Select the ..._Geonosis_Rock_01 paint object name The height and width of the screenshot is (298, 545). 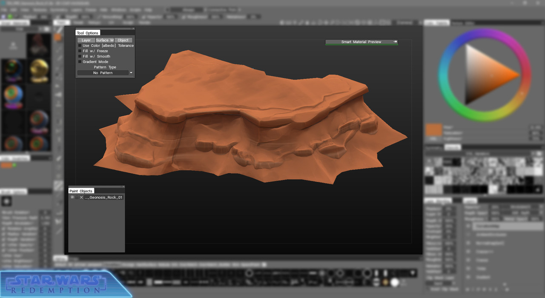click(x=103, y=198)
